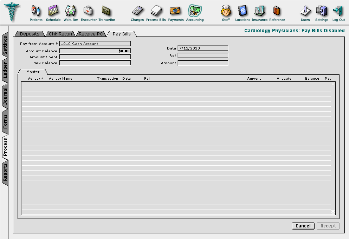Open the Accounting money icon
Image resolution: width=349 pixels, height=239 pixels.
coord(195,11)
